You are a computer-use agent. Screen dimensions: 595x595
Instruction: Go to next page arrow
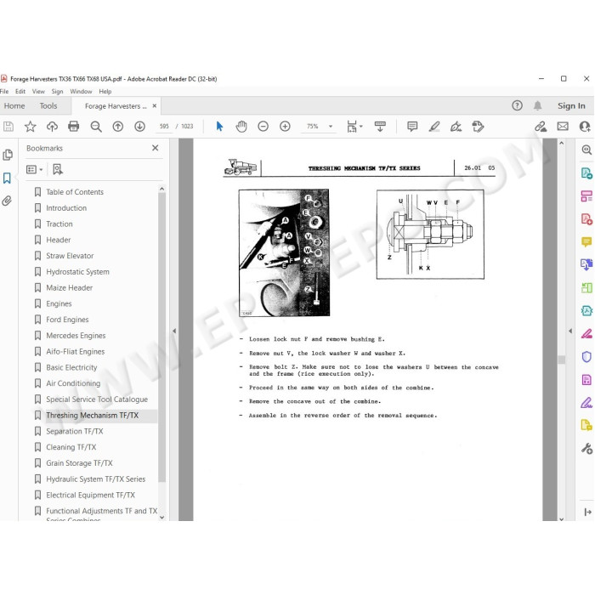coord(139,127)
